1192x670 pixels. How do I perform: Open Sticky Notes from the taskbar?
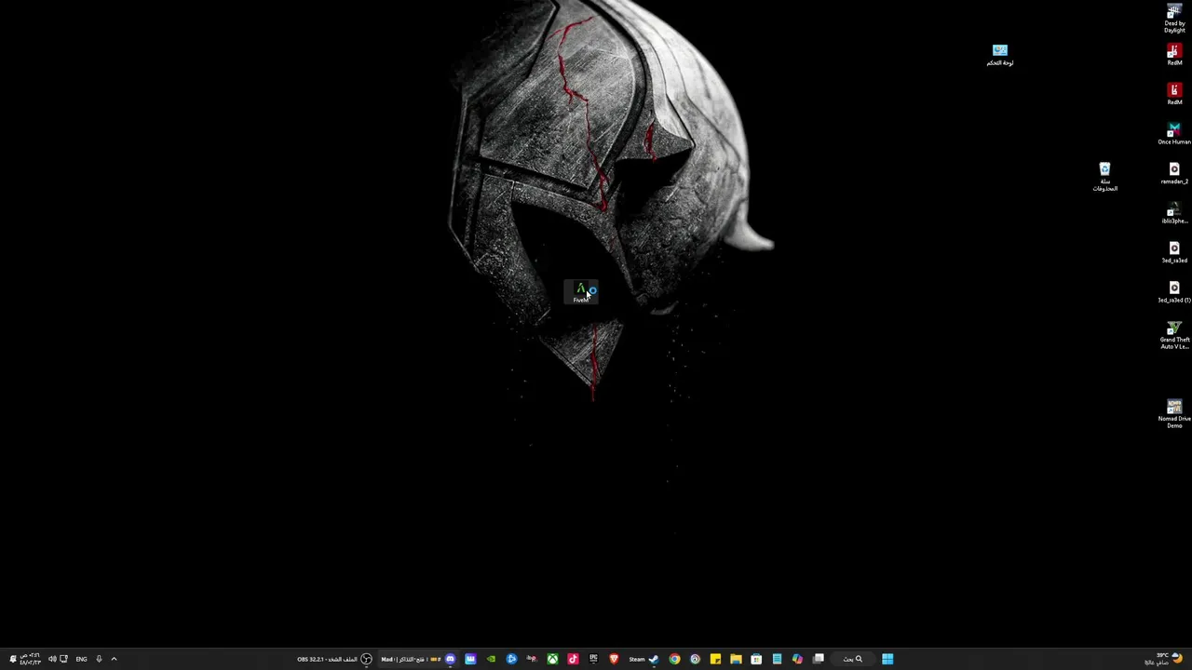pyautogui.click(x=715, y=659)
